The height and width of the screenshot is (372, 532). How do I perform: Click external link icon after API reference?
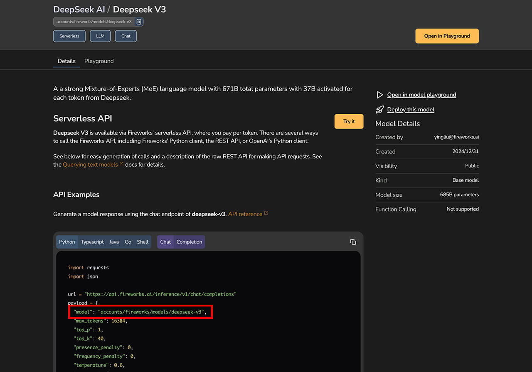266,214
